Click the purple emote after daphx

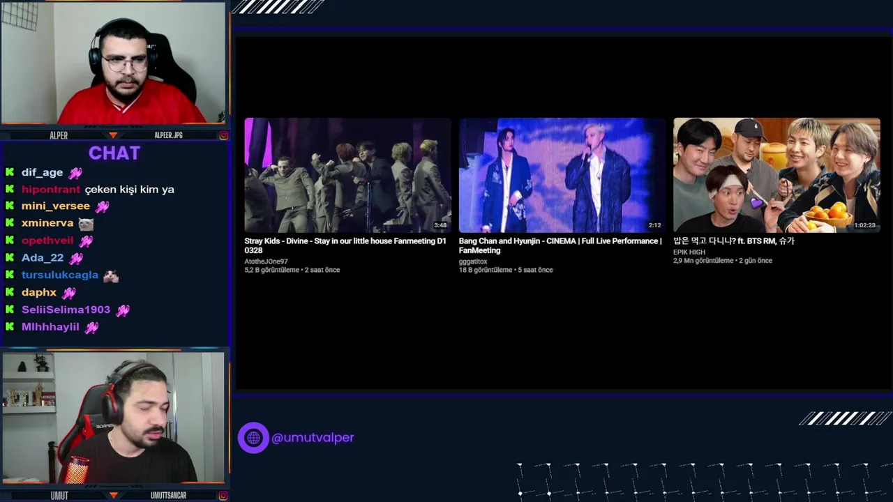(69, 293)
